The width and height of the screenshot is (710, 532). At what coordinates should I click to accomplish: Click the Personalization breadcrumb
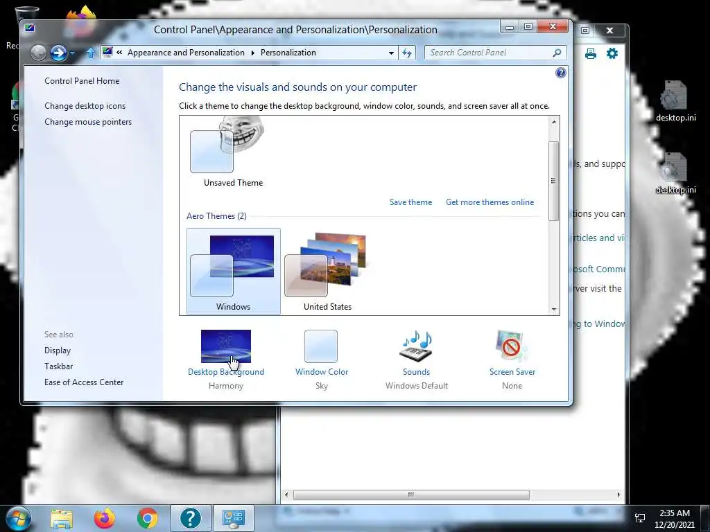click(x=288, y=53)
